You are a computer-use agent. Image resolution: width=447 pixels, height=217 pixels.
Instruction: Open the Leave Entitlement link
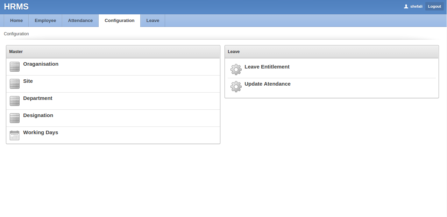pos(267,67)
